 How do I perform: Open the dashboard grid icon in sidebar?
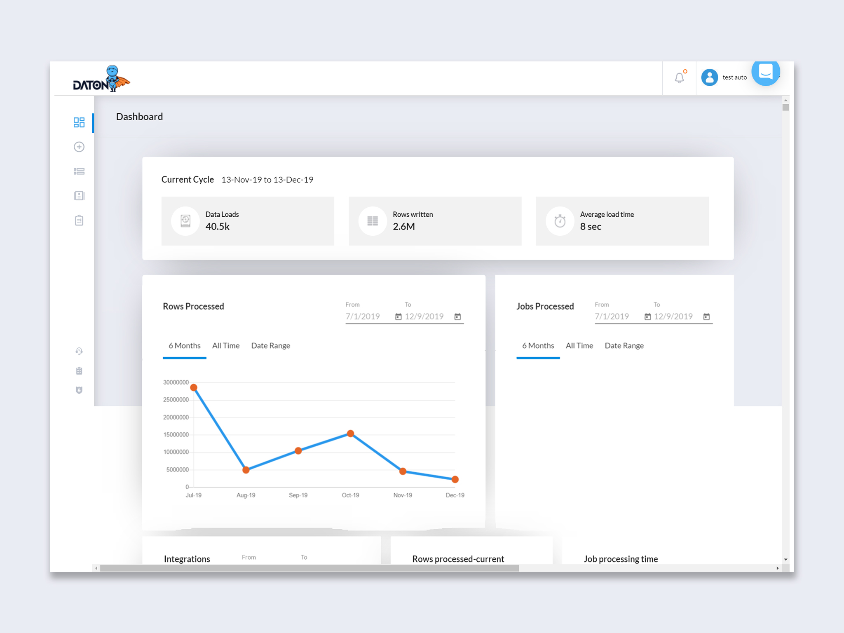79,122
